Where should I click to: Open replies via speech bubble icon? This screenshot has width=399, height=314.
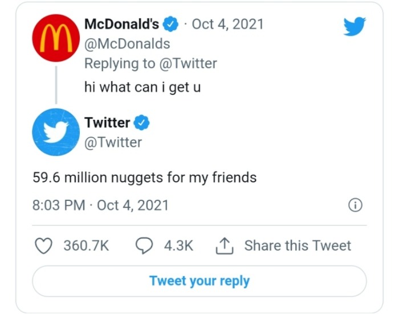[144, 245]
